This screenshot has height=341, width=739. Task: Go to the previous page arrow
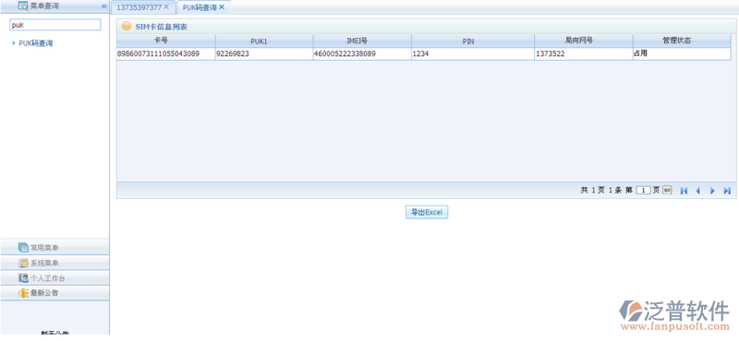pos(698,191)
